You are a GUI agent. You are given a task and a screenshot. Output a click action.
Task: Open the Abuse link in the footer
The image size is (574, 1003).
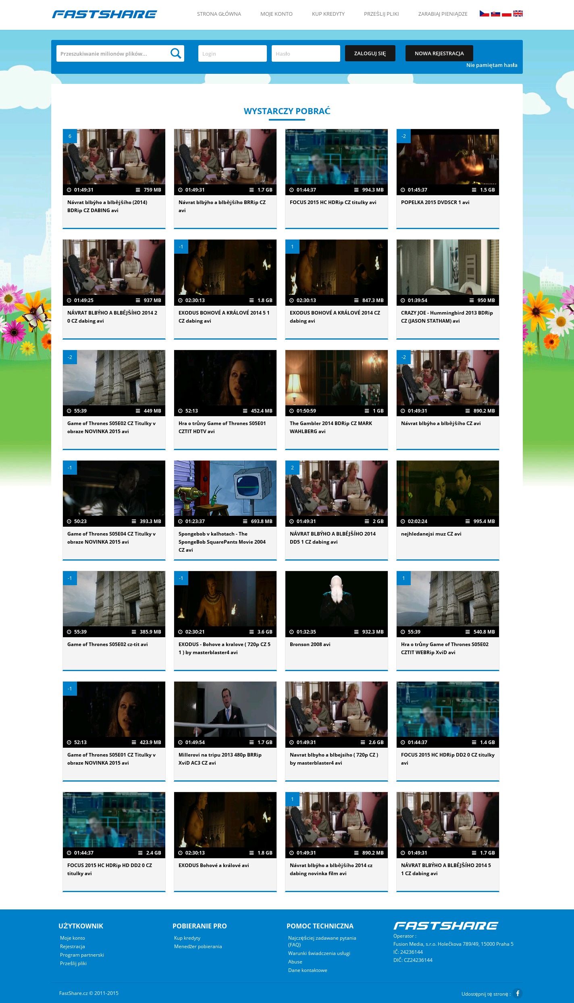tap(295, 962)
